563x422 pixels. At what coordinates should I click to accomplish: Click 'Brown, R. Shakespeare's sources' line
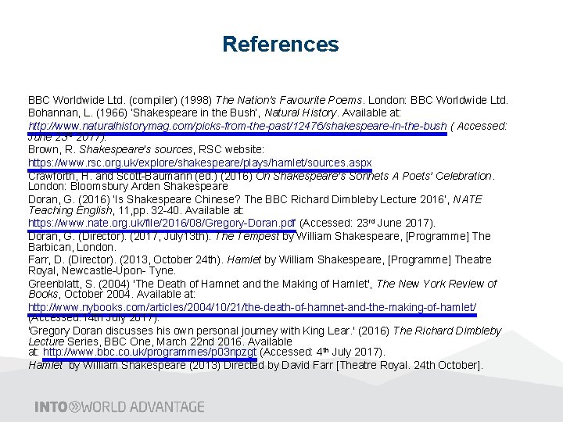point(145,149)
